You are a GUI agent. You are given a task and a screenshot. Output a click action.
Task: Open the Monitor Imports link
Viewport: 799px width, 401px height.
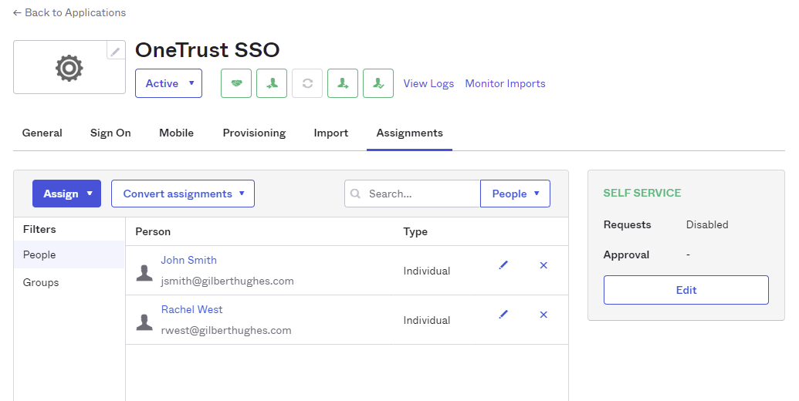point(505,83)
